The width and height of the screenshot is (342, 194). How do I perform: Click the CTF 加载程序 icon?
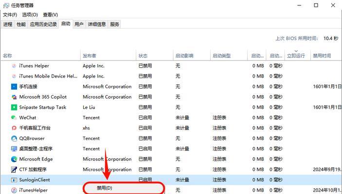[14, 169]
